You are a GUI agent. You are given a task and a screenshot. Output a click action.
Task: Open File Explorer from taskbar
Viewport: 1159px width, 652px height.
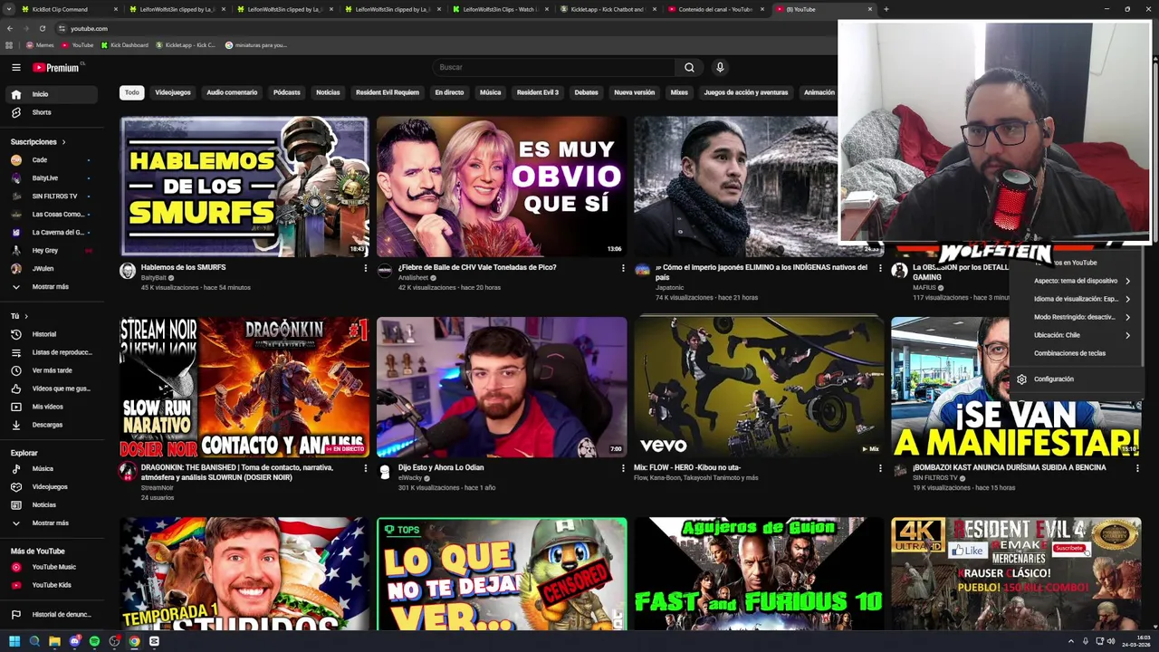tap(54, 641)
